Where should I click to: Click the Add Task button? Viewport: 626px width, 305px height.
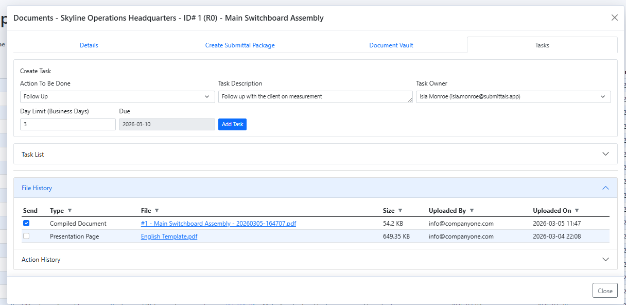click(232, 125)
